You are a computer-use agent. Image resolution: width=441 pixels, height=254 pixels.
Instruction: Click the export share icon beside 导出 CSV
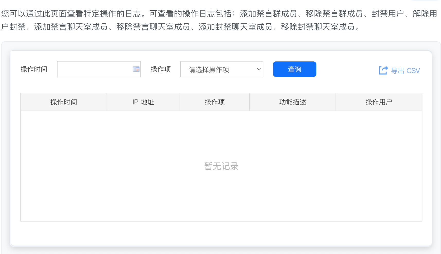point(383,70)
